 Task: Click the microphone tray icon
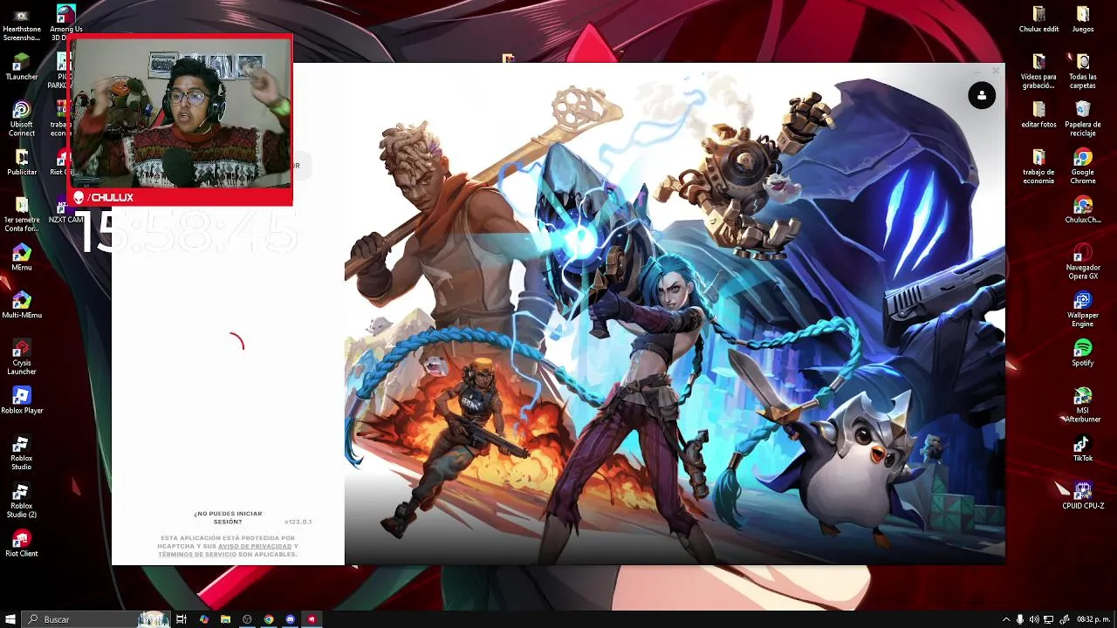[x=1020, y=619]
